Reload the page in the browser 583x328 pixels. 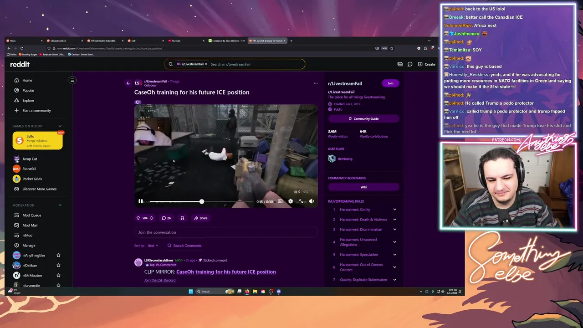21,48
